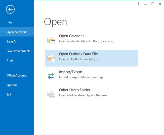The width and height of the screenshot is (164, 135).
Task: Select the Open Outlook Data File label
Action: click(78, 54)
